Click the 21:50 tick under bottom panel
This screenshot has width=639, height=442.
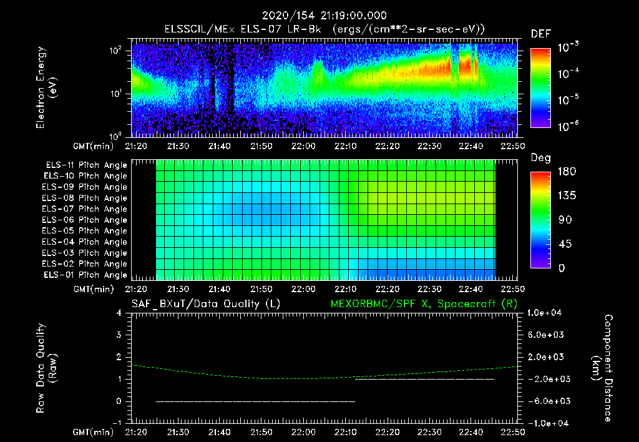[261, 432]
